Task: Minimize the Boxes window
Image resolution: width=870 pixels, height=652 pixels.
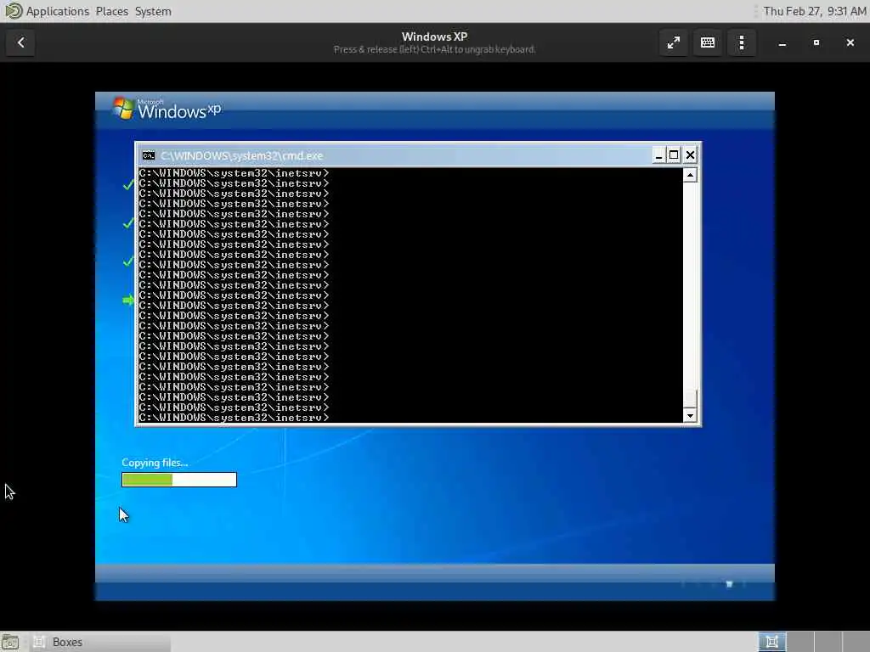Action: tap(782, 42)
